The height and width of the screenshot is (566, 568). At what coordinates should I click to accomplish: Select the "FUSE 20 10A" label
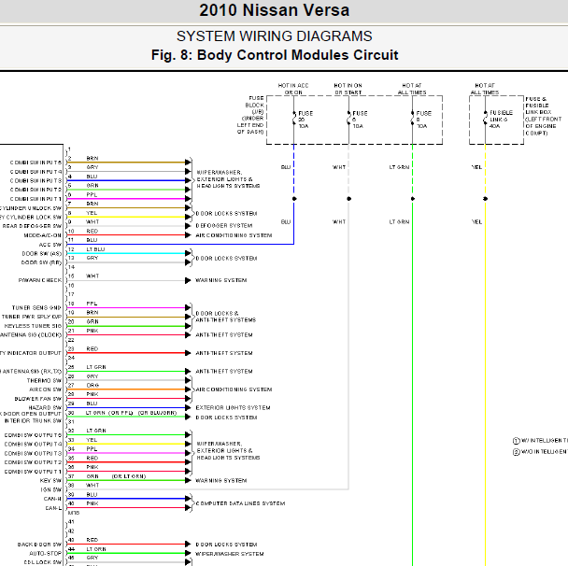click(x=305, y=120)
